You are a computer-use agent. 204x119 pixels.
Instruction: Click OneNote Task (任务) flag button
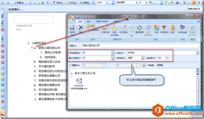click(x=58, y=3)
